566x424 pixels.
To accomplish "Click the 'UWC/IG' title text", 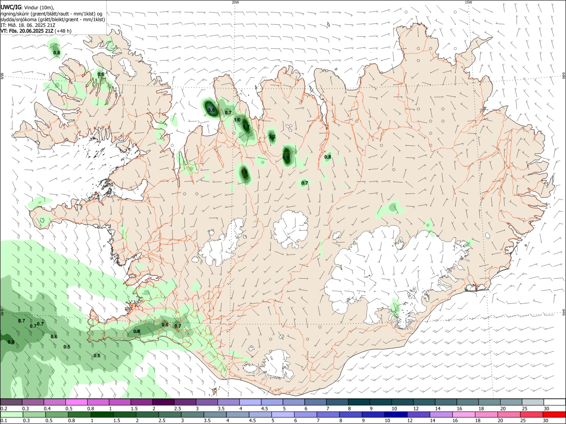I will point(11,7).
